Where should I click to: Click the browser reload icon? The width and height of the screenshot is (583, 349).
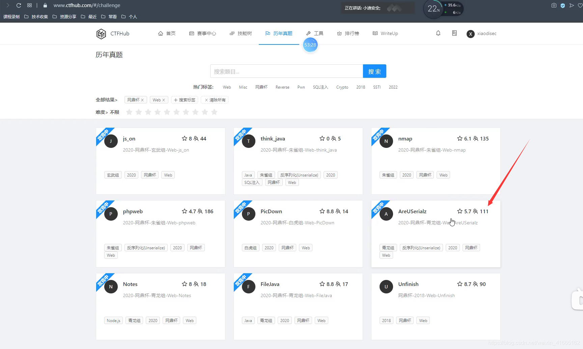click(x=19, y=5)
